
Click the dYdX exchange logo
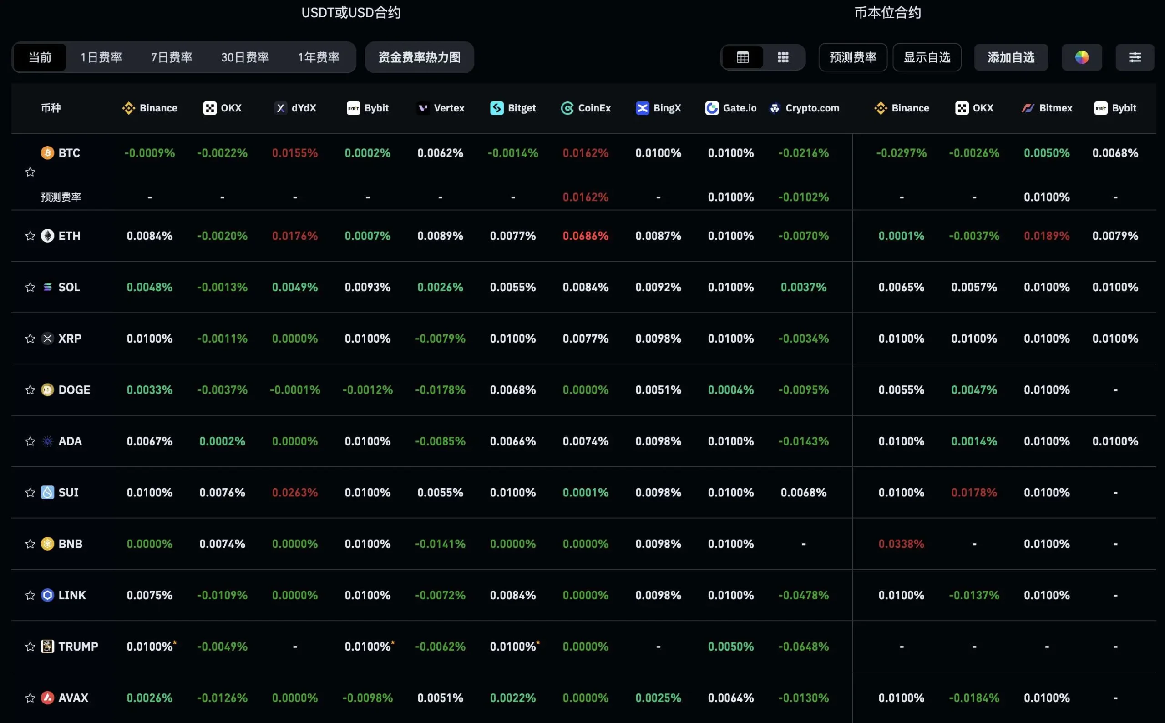(x=281, y=108)
